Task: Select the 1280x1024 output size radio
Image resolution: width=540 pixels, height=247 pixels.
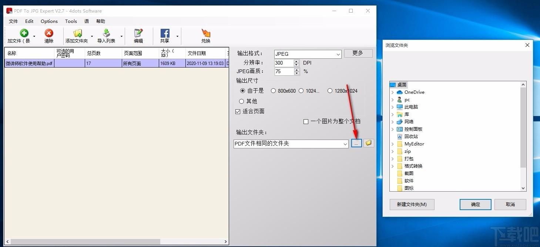Action: coord(330,90)
